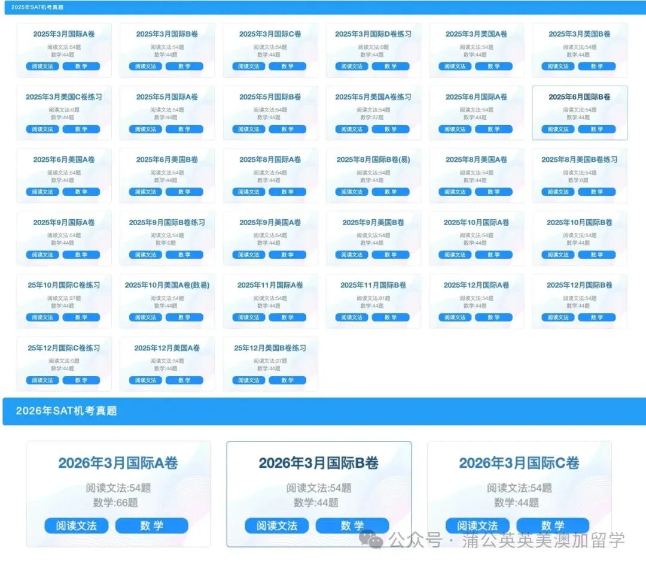Start 数学 for 2026年3月国际B卷
Viewport: 646px width, 566px height.
(353, 525)
